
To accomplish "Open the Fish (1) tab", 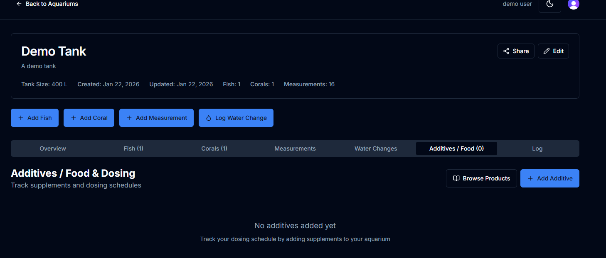I will tap(133, 148).
